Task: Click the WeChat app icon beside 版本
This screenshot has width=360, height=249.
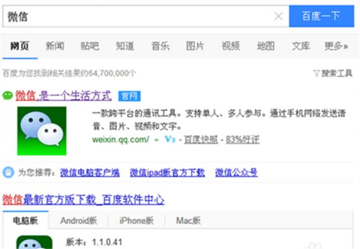Action: 34,242
